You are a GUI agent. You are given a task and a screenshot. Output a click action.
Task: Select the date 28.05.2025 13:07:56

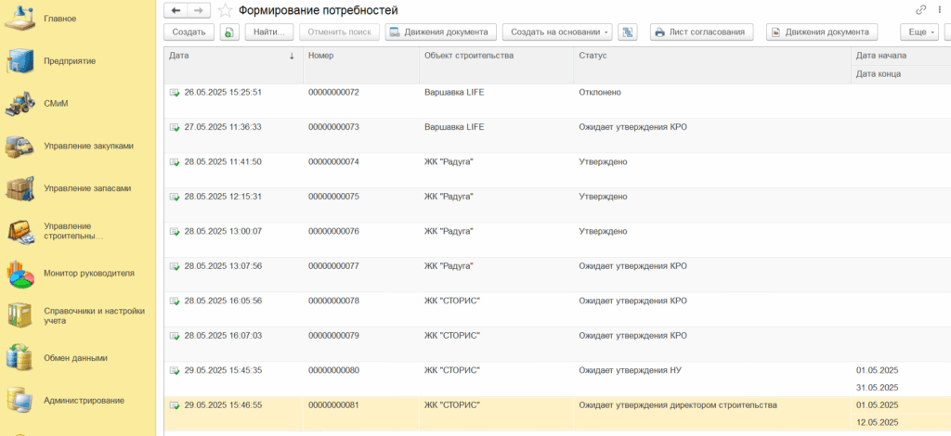point(223,266)
